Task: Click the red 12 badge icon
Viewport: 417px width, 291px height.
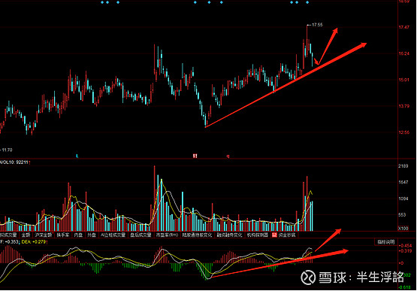Action: click(x=274, y=235)
